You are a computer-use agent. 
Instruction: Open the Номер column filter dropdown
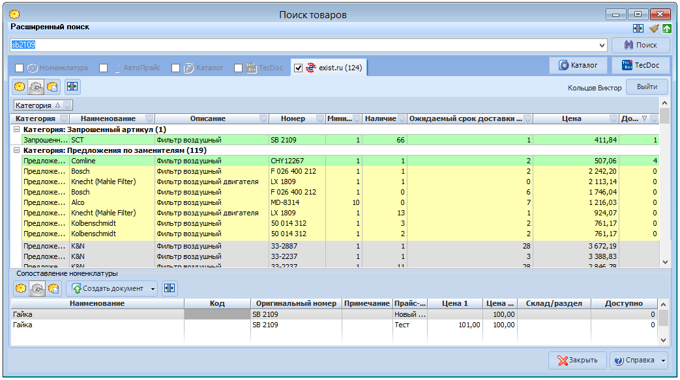[320, 119]
